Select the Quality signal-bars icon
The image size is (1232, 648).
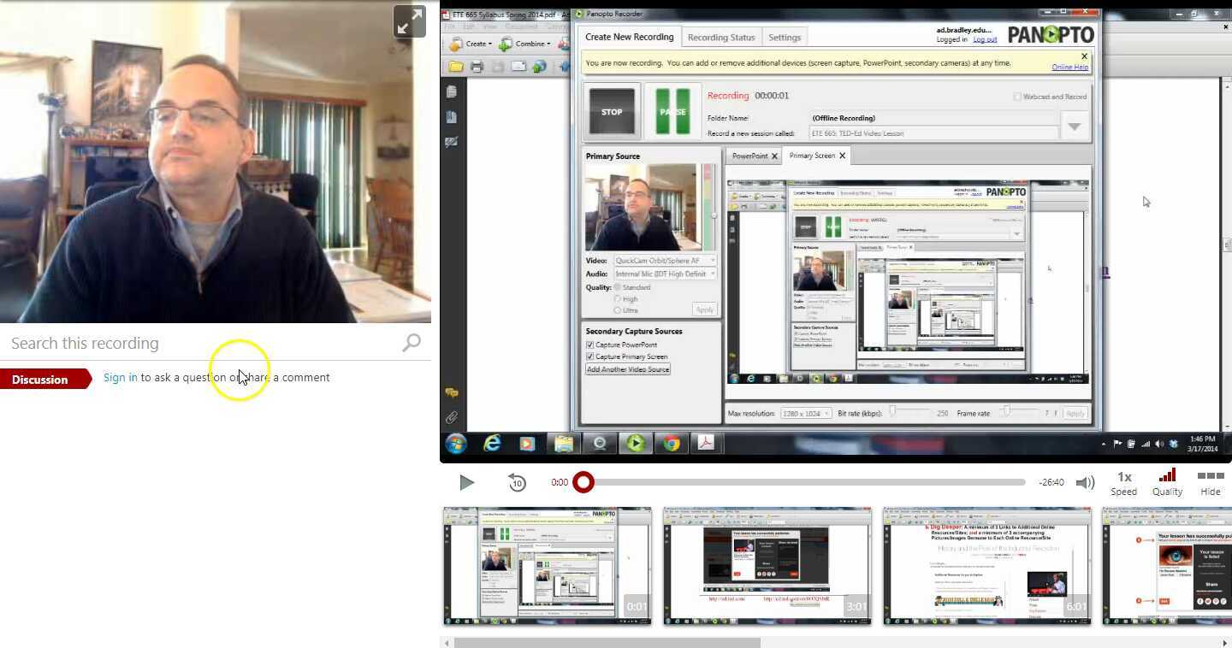1167,476
